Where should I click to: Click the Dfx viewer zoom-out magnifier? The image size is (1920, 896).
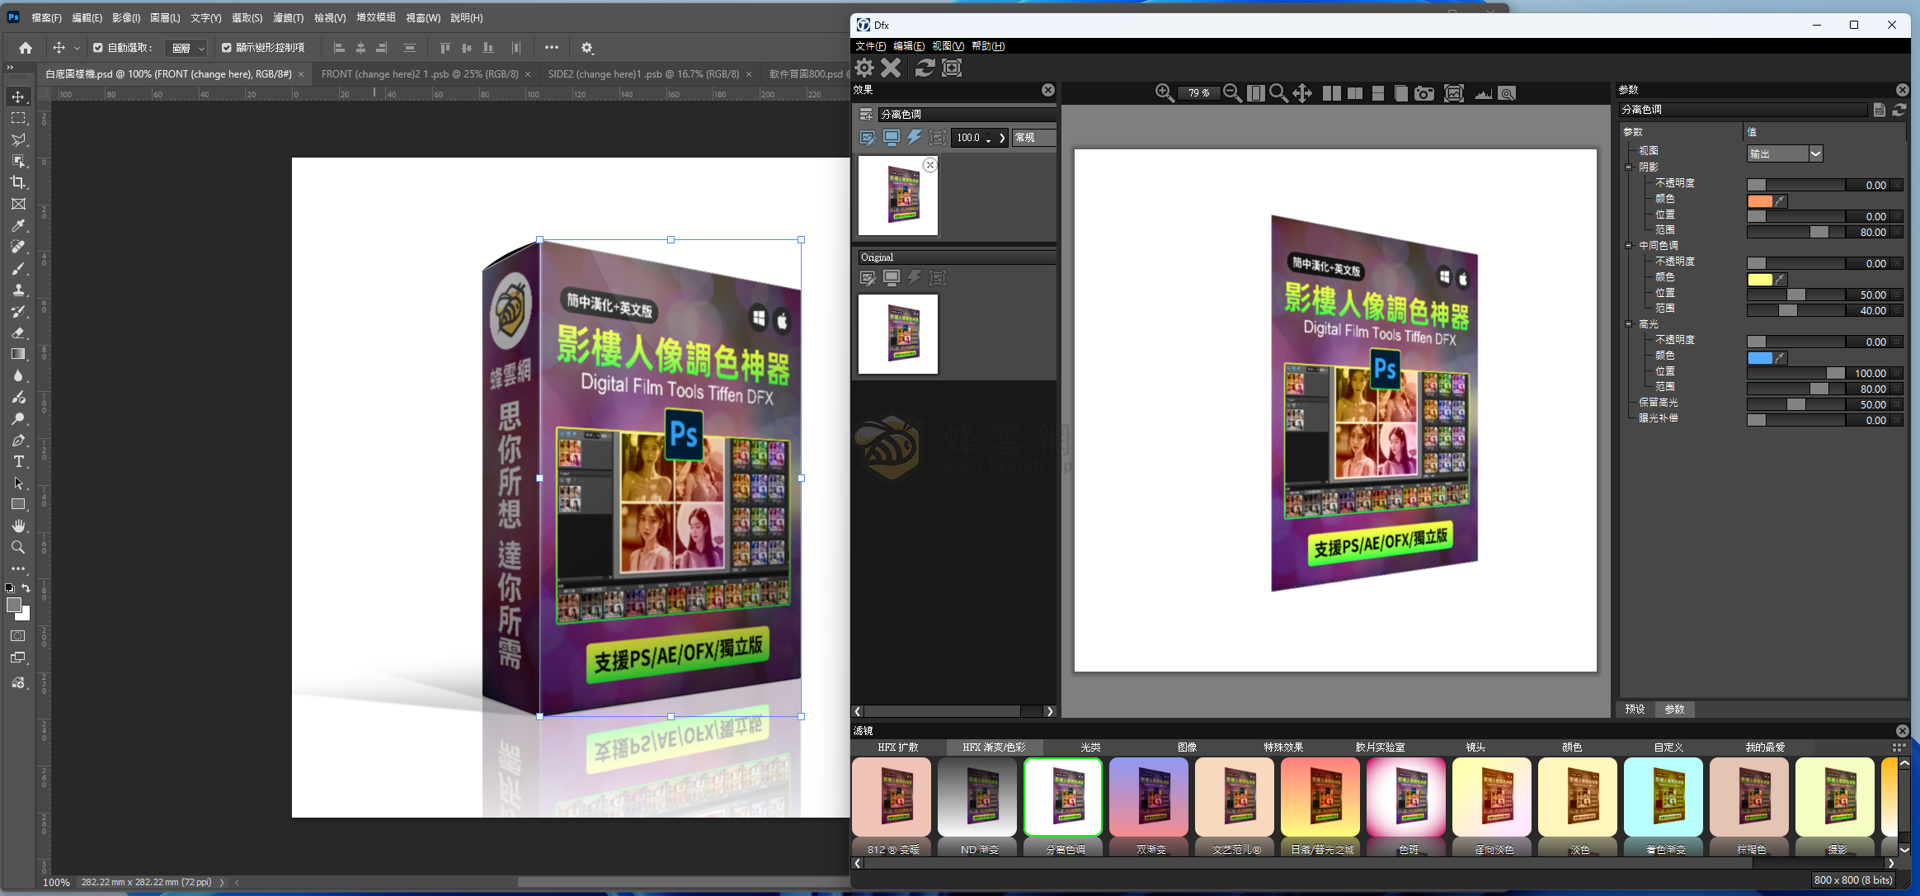click(1232, 93)
